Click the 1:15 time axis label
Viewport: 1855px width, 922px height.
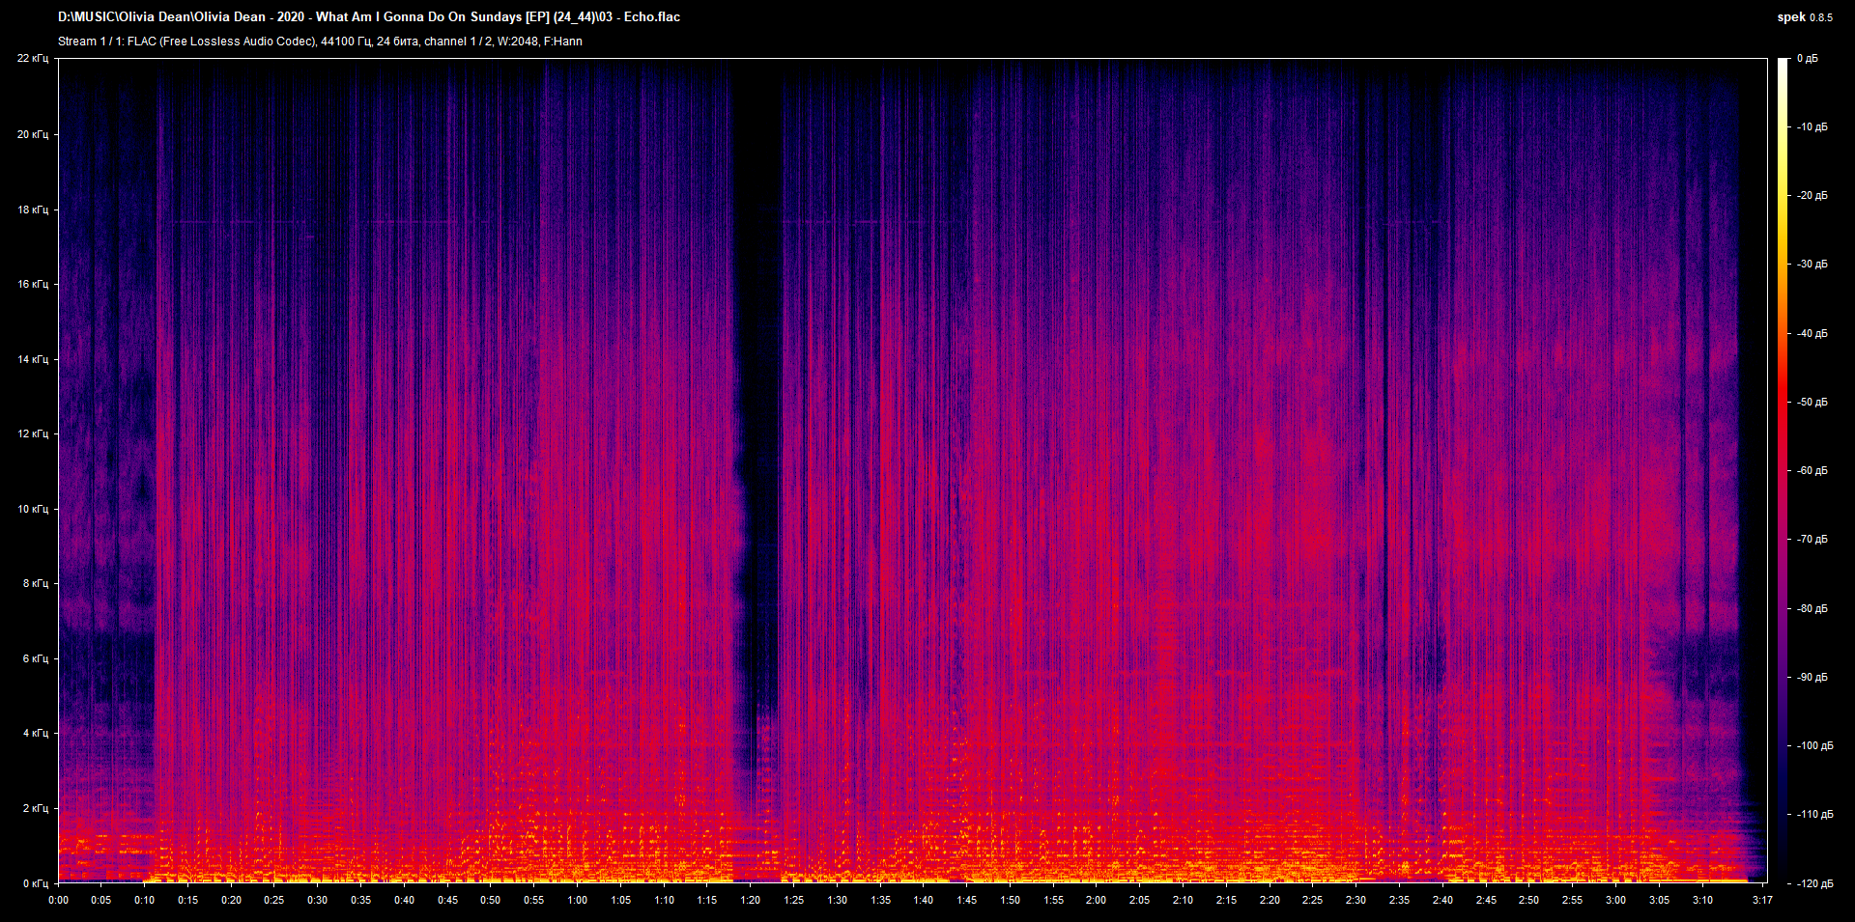(707, 901)
